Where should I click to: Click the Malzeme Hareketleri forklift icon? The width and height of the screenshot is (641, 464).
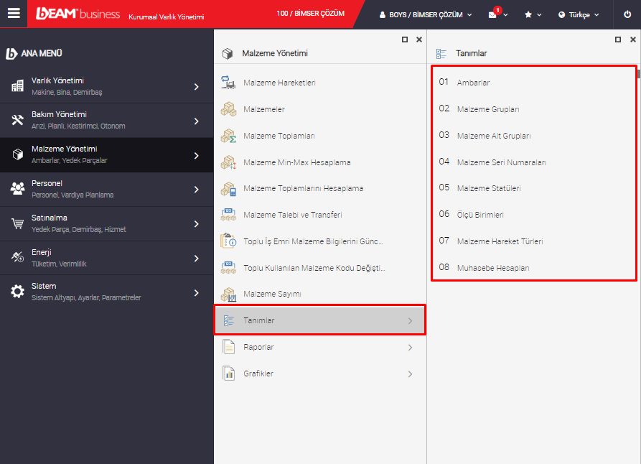pyautogui.click(x=228, y=83)
